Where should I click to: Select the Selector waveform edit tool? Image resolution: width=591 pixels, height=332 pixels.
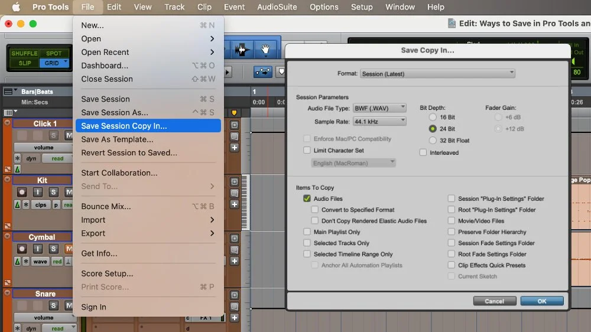click(241, 49)
